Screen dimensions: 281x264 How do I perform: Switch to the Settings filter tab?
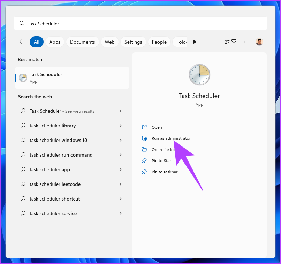tap(133, 42)
